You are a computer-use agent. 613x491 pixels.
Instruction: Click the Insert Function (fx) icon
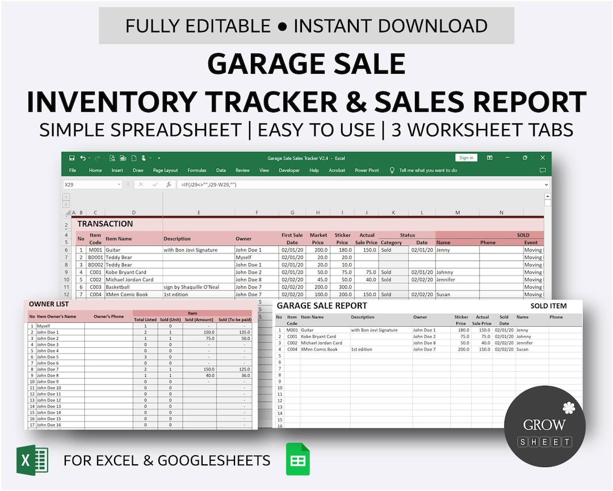coord(169,184)
